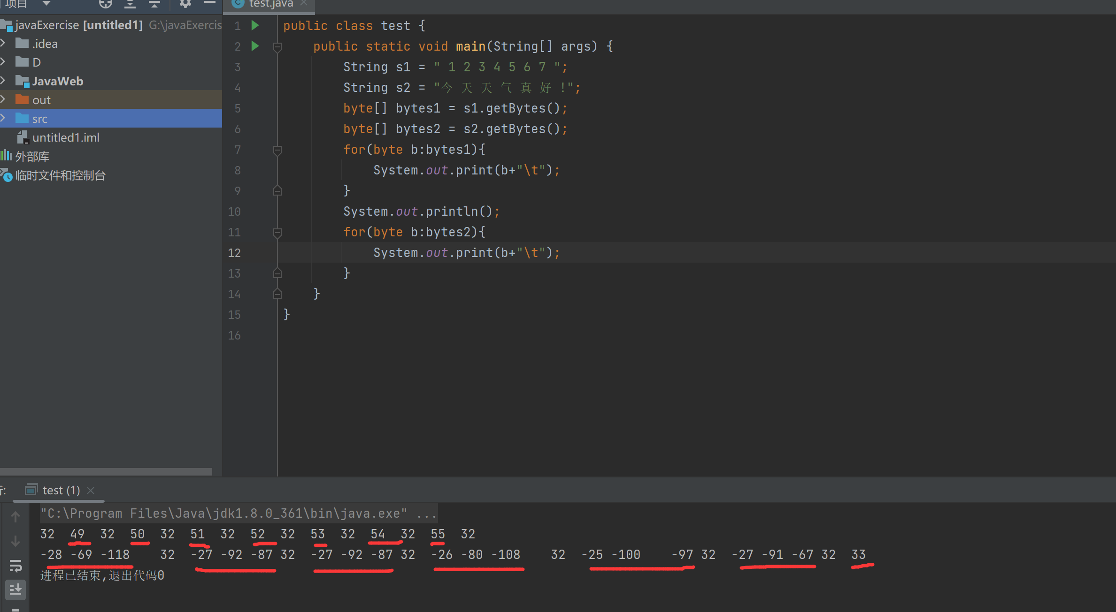
Task: Click '进程已结束,退出代码0' console text
Action: pyautogui.click(x=102, y=575)
